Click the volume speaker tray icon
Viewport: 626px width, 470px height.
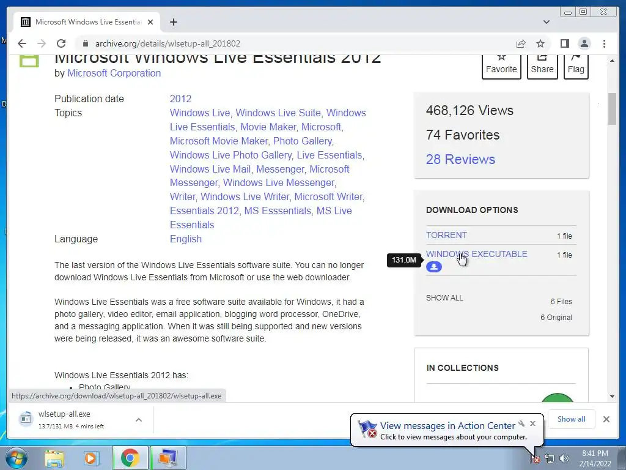point(564,458)
